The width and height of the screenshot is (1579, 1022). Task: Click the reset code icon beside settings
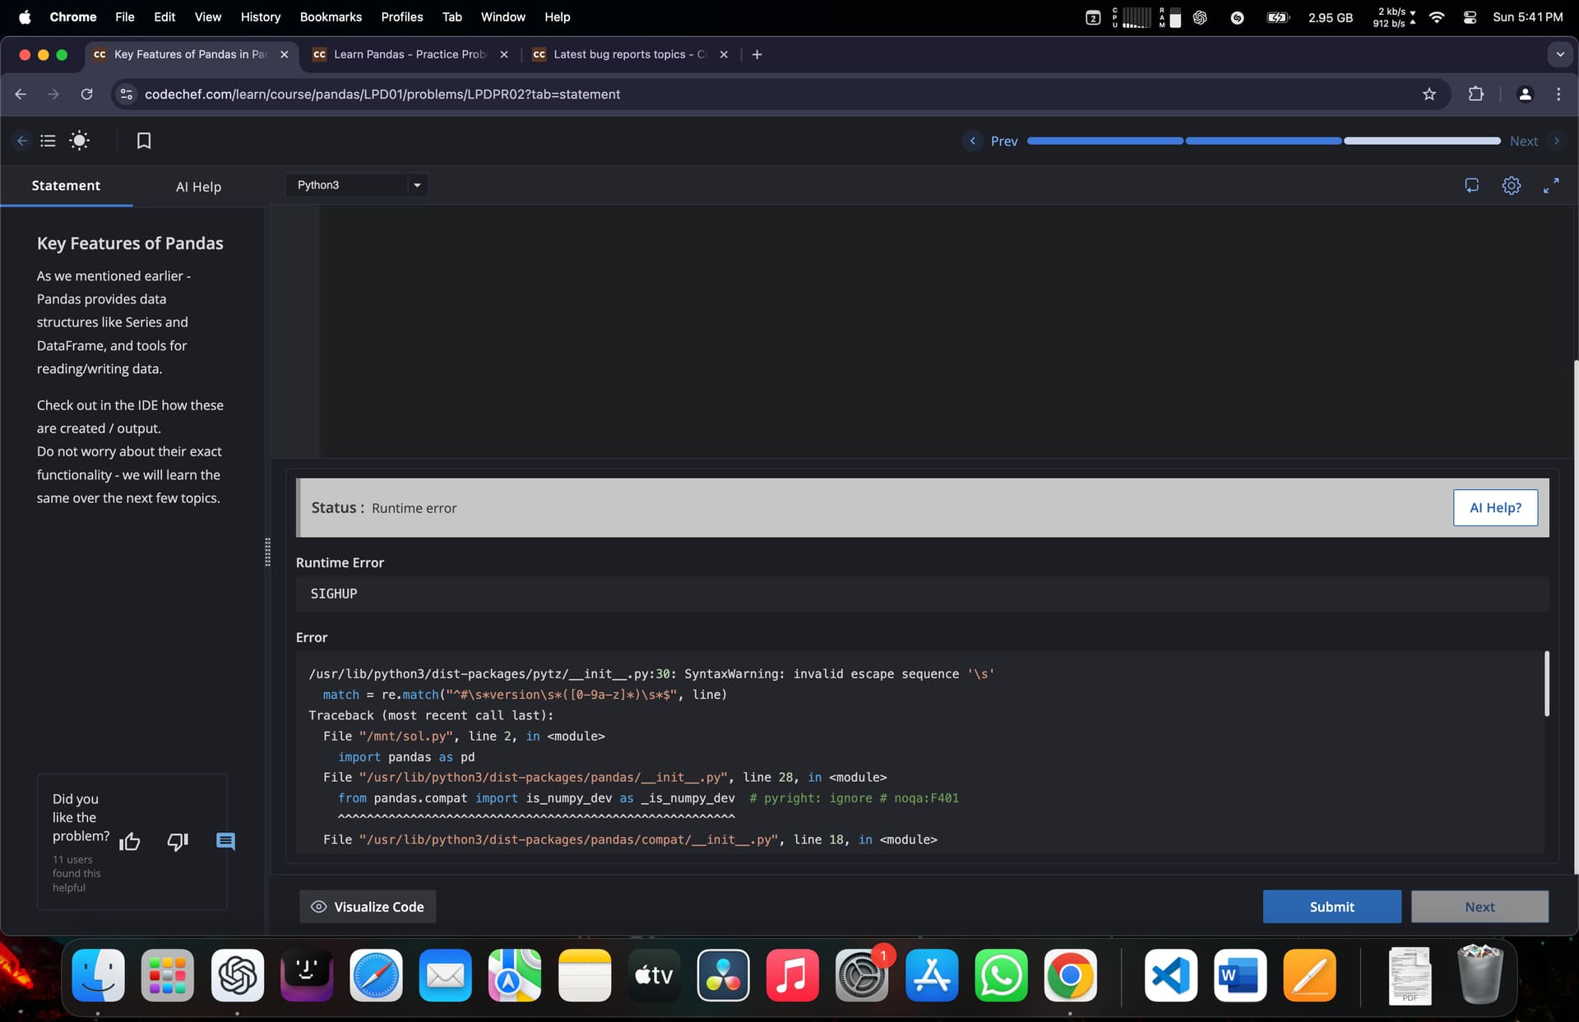click(x=1471, y=186)
